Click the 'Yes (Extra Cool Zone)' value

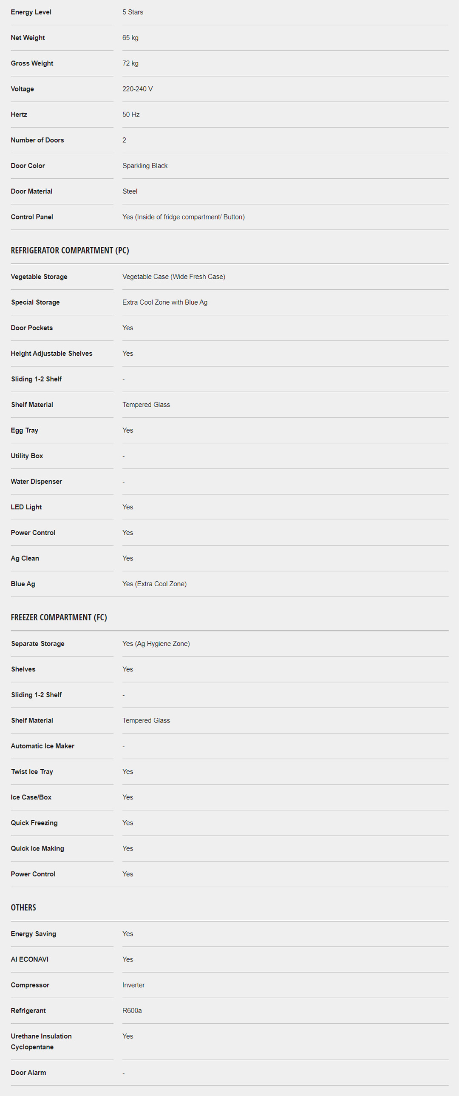[x=154, y=584]
